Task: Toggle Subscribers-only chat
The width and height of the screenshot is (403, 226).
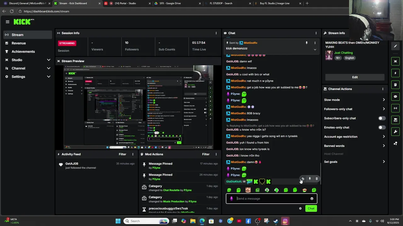Action: tap(382, 118)
